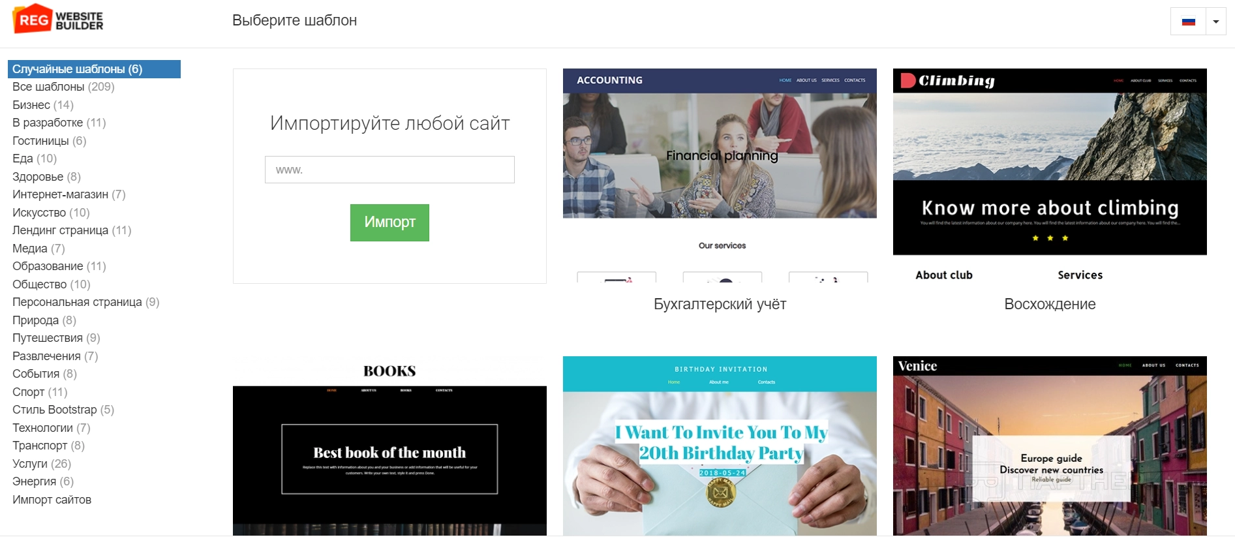Select Путешествия category in sidebar
This screenshot has height=548, width=1235.
[56, 338]
